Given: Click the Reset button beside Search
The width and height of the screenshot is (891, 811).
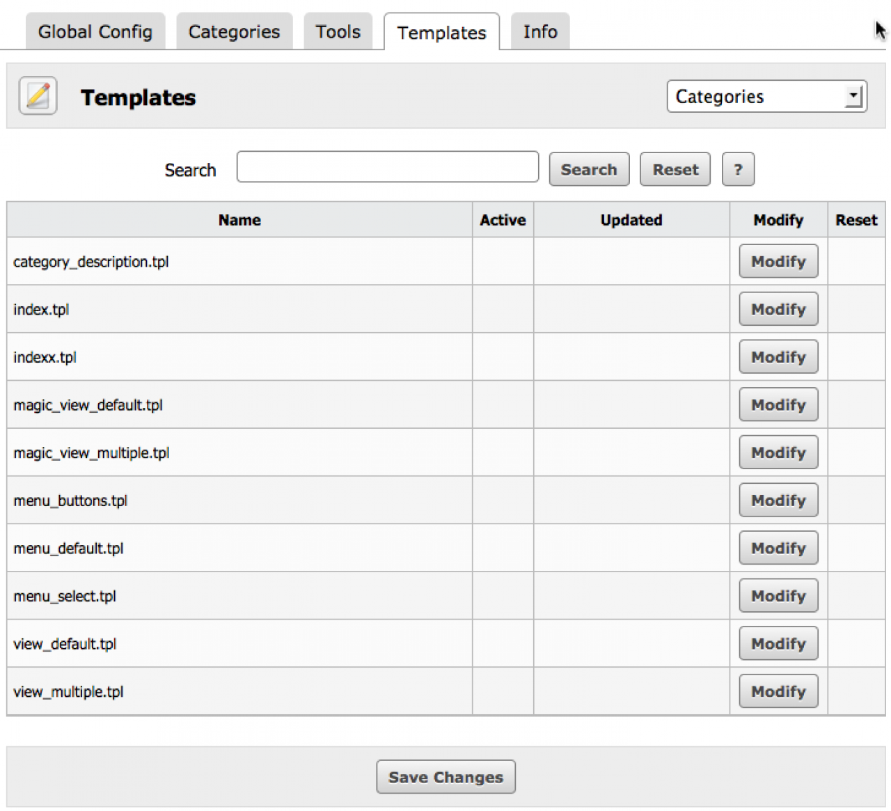Looking at the screenshot, I should [675, 170].
